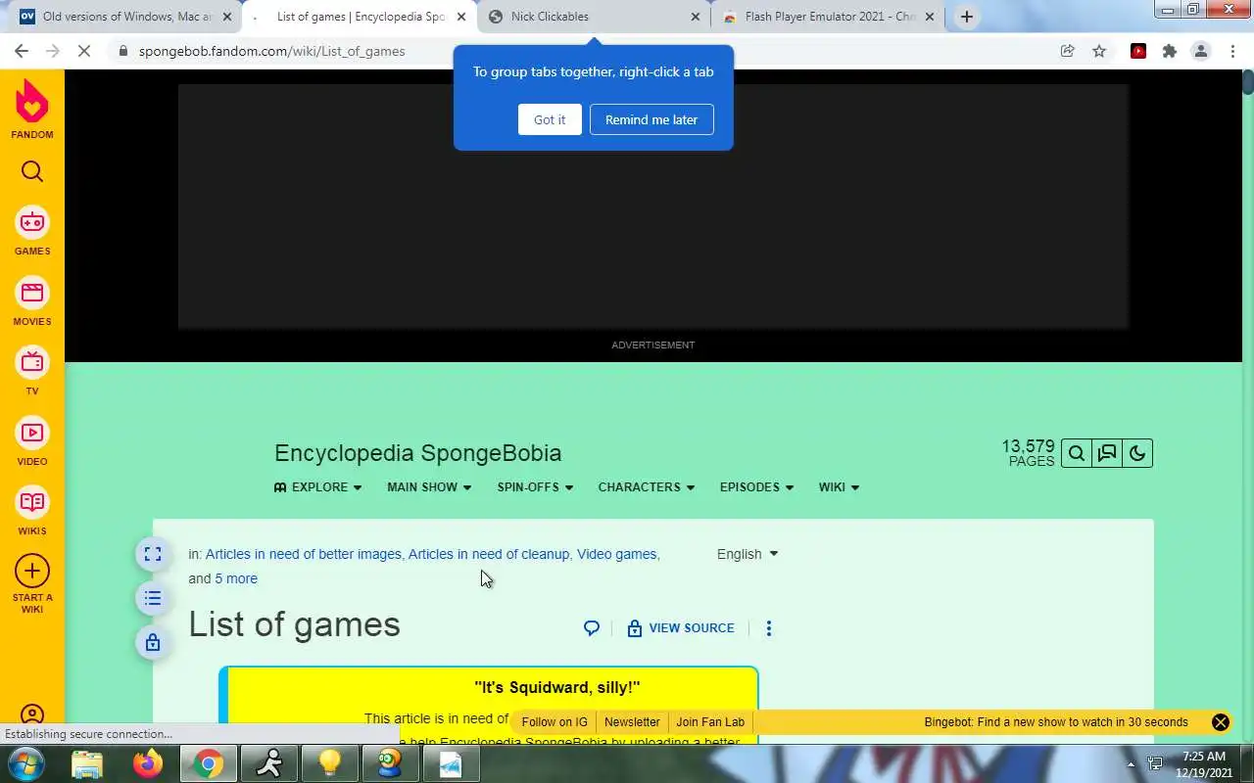
Task: Open the Fandom home logo
Action: coord(32,108)
